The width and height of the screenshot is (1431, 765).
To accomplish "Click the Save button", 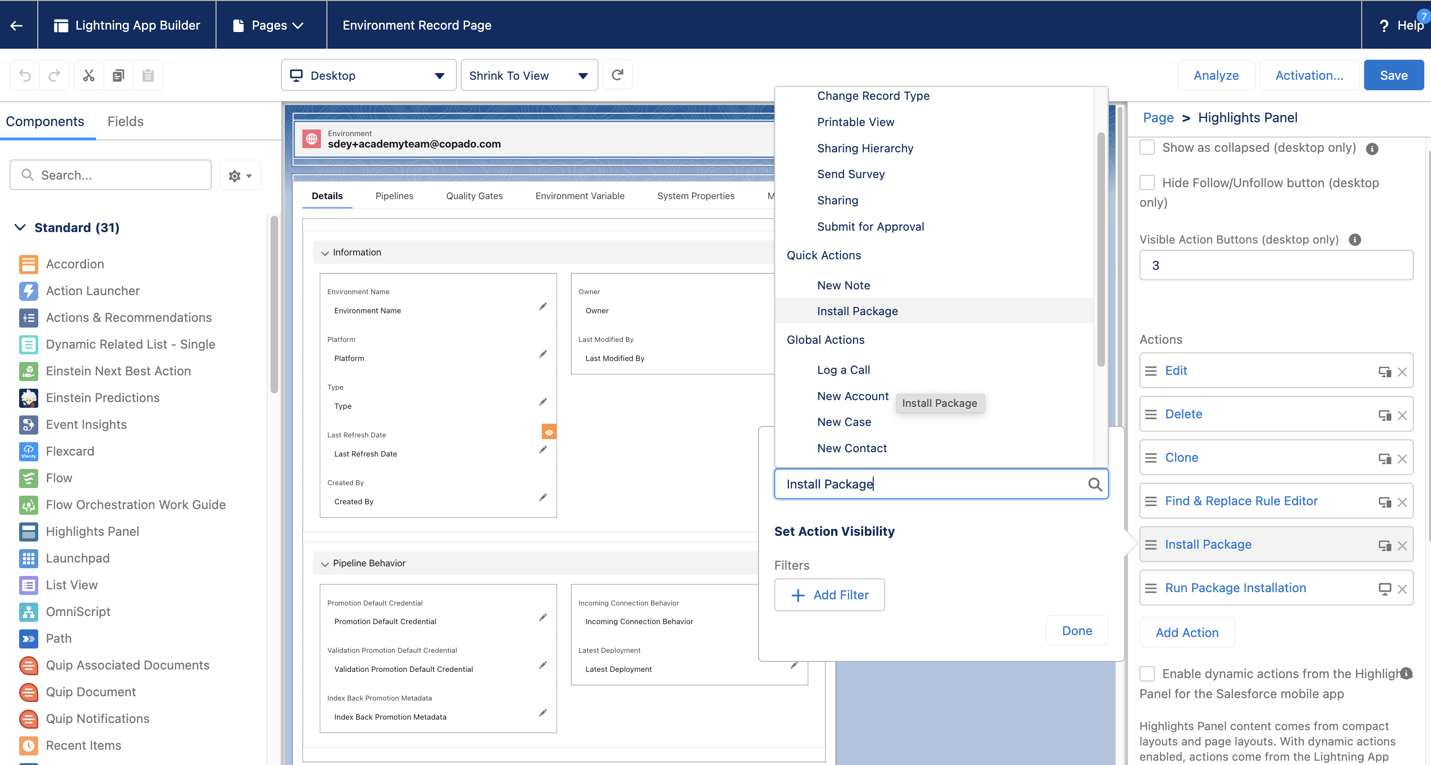I will click(x=1393, y=75).
